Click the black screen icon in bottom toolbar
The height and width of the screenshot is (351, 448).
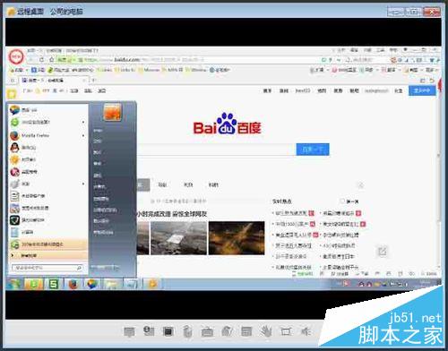168,331
